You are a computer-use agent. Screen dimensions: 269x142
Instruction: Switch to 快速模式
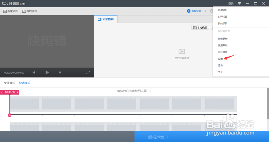24,83
